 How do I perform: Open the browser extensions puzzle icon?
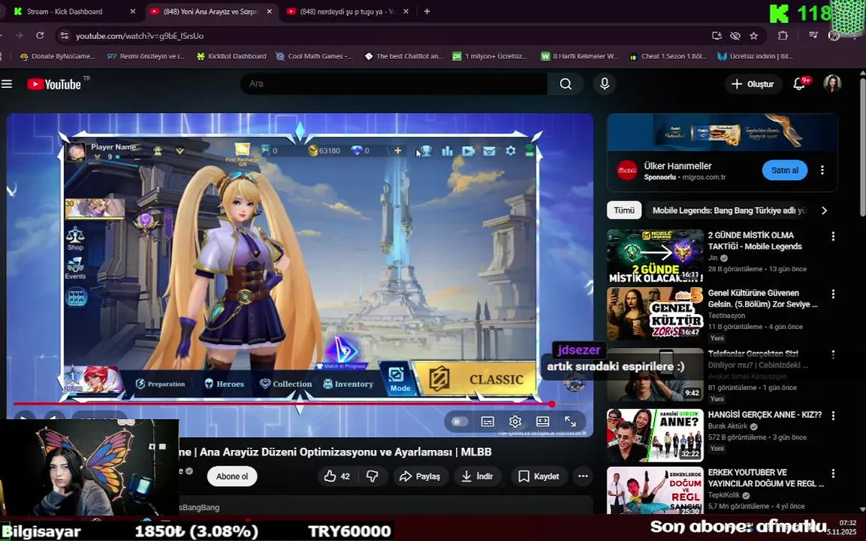click(783, 35)
